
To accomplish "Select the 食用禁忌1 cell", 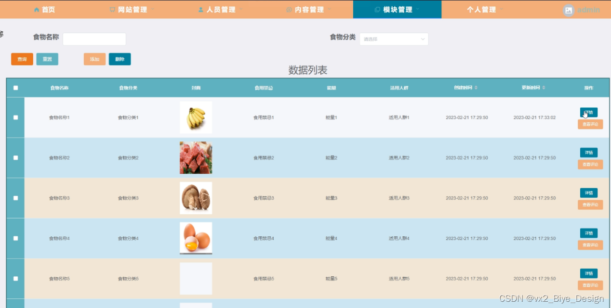I will click(264, 117).
